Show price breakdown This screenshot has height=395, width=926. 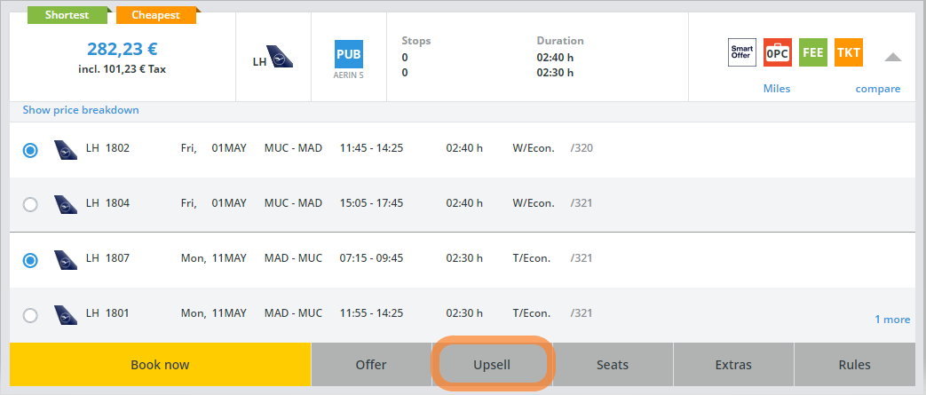click(81, 110)
